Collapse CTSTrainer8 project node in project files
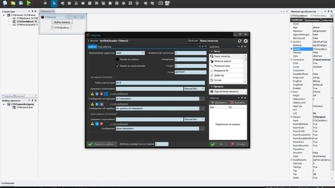The width and height of the screenshot is (335, 188). pyautogui.click(x=4, y=104)
